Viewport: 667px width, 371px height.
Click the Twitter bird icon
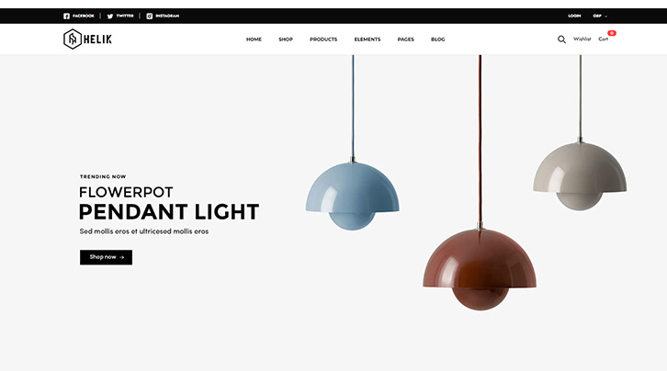click(110, 17)
